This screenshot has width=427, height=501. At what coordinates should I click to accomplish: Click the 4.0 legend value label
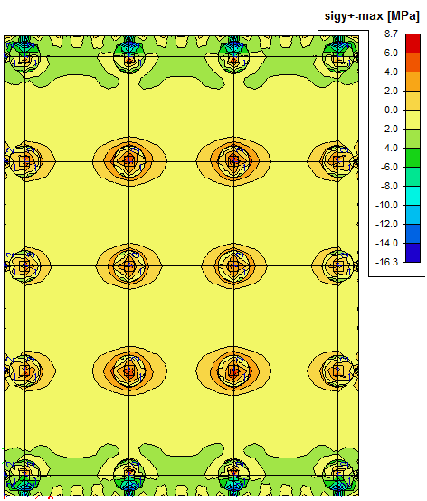point(391,72)
